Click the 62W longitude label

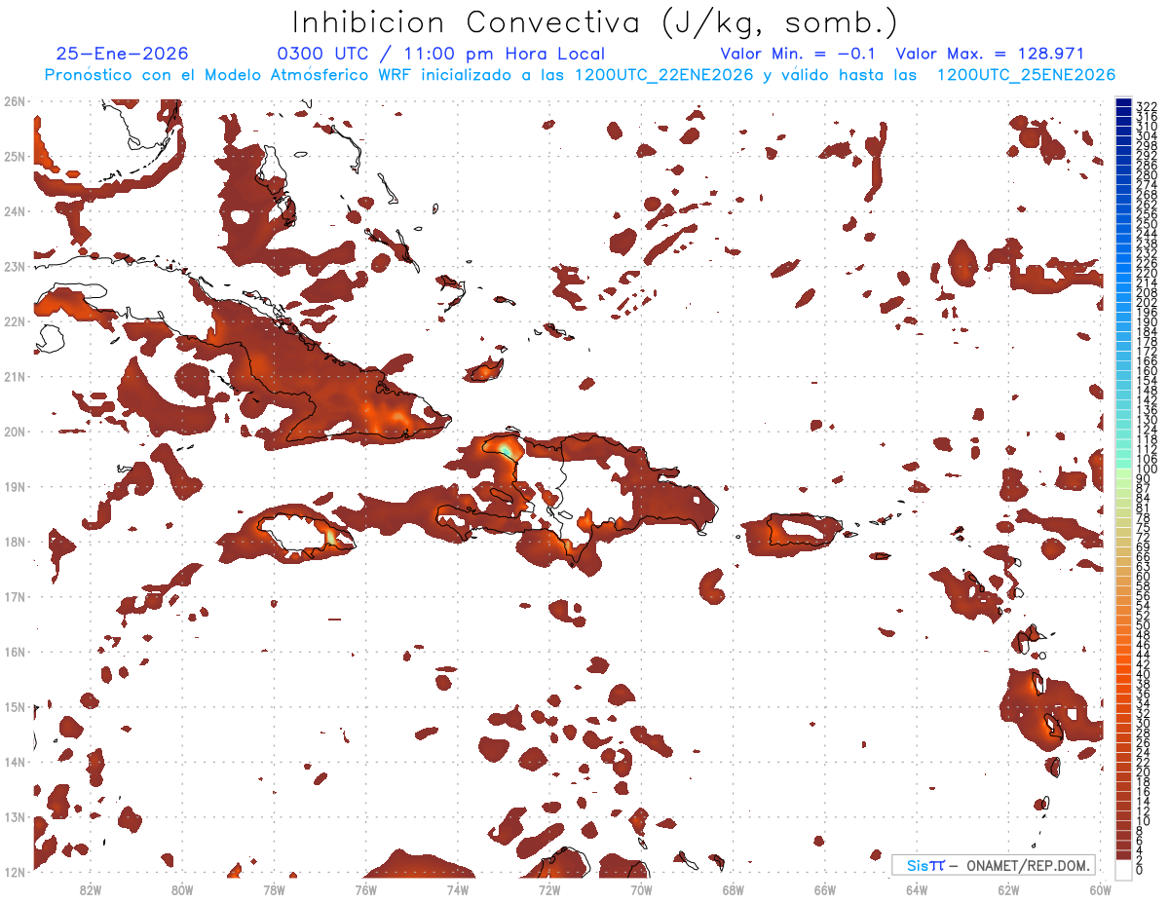(x=1008, y=888)
